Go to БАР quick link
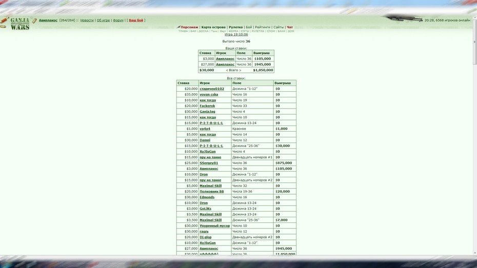 (x=193, y=31)
